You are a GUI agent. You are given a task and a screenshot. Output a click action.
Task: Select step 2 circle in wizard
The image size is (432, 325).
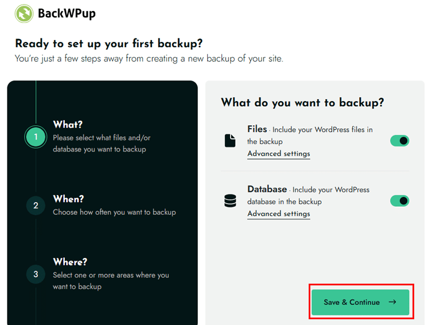pos(36,206)
